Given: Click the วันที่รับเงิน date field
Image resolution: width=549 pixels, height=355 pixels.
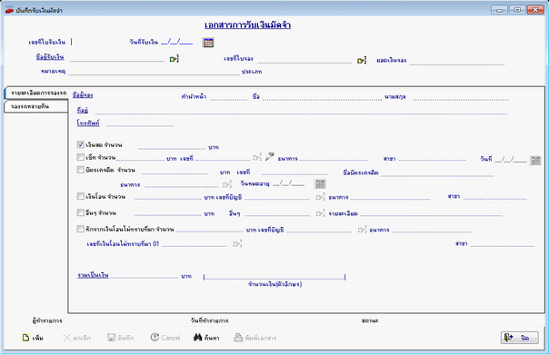Looking at the screenshot, I should click(x=177, y=42).
